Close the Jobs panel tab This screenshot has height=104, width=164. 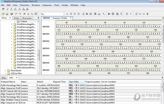16,78
